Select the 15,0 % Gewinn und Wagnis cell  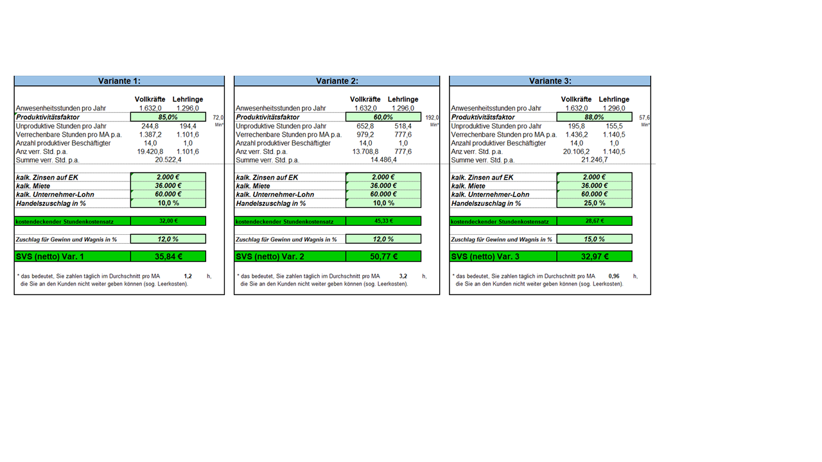tap(594, 239)
